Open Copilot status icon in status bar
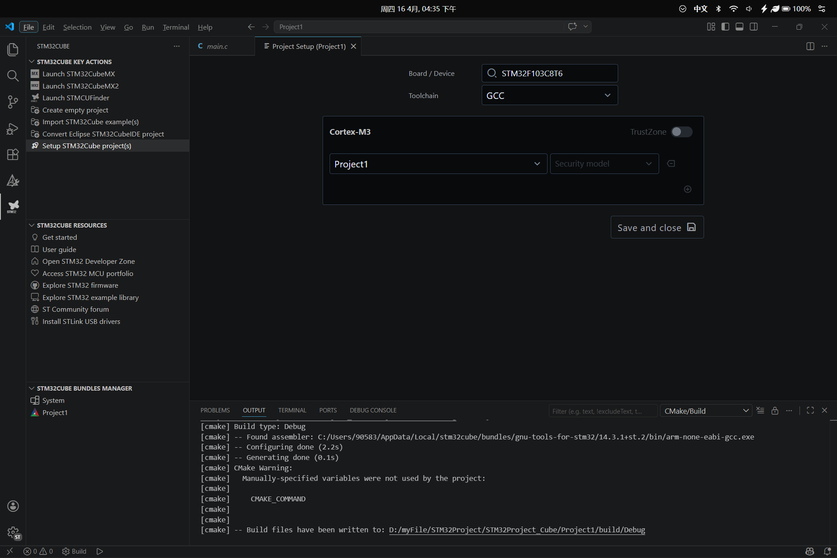837x558 pixels. pyautogui.click(x=810, y=551)
